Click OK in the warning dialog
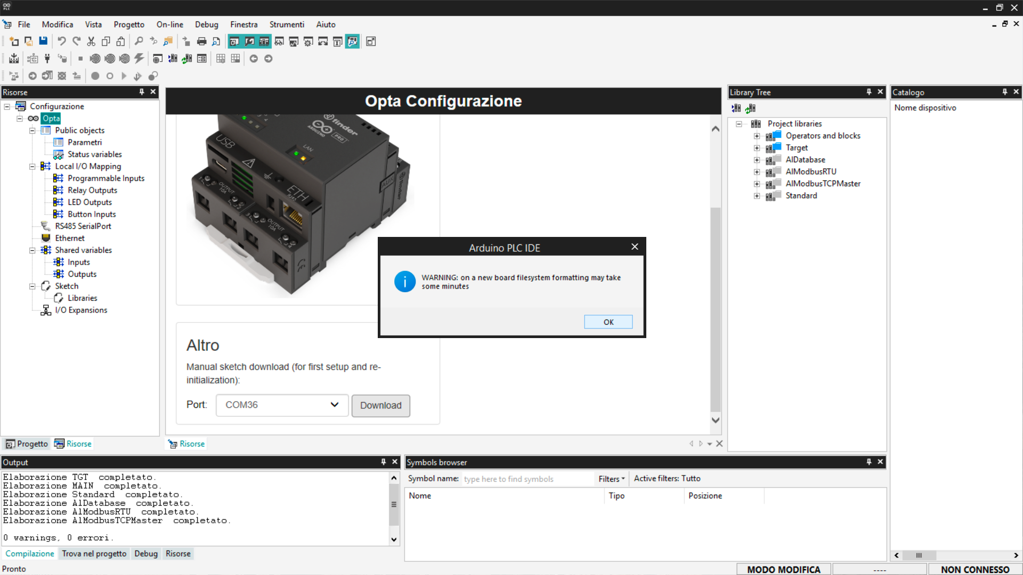Viewport: 1023px width, 575px height. tap(608, 322)
